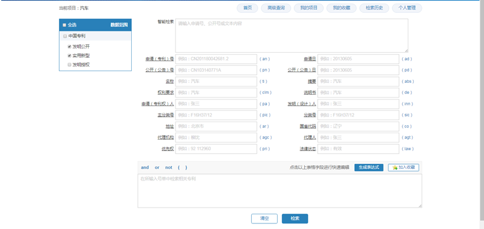Insert the 'or' operator
484x229 pixels.
tap(157, 168)
